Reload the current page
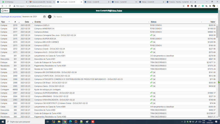 [10, 6]
